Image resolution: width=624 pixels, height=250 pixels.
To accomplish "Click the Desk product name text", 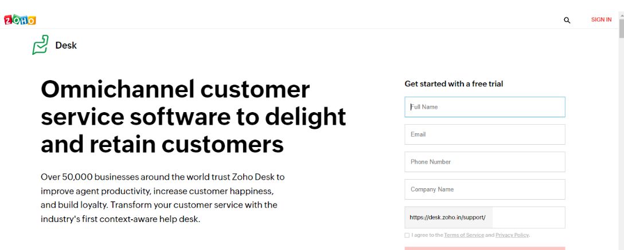I will point(66,45).
